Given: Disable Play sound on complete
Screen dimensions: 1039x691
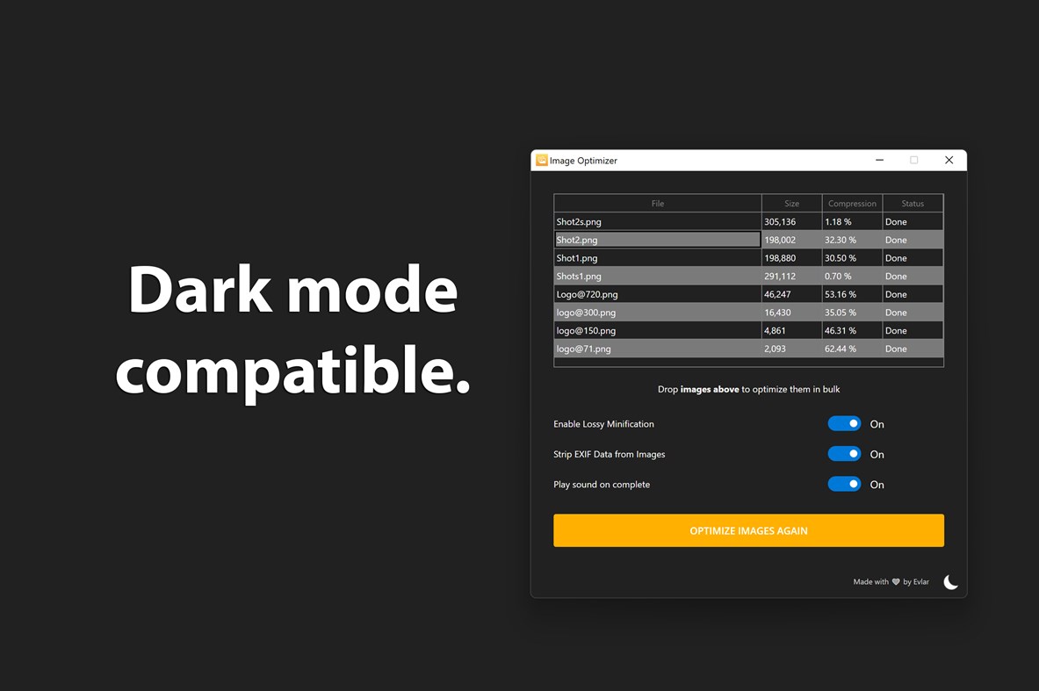Looking at the screenshot, I should (843, 484).
